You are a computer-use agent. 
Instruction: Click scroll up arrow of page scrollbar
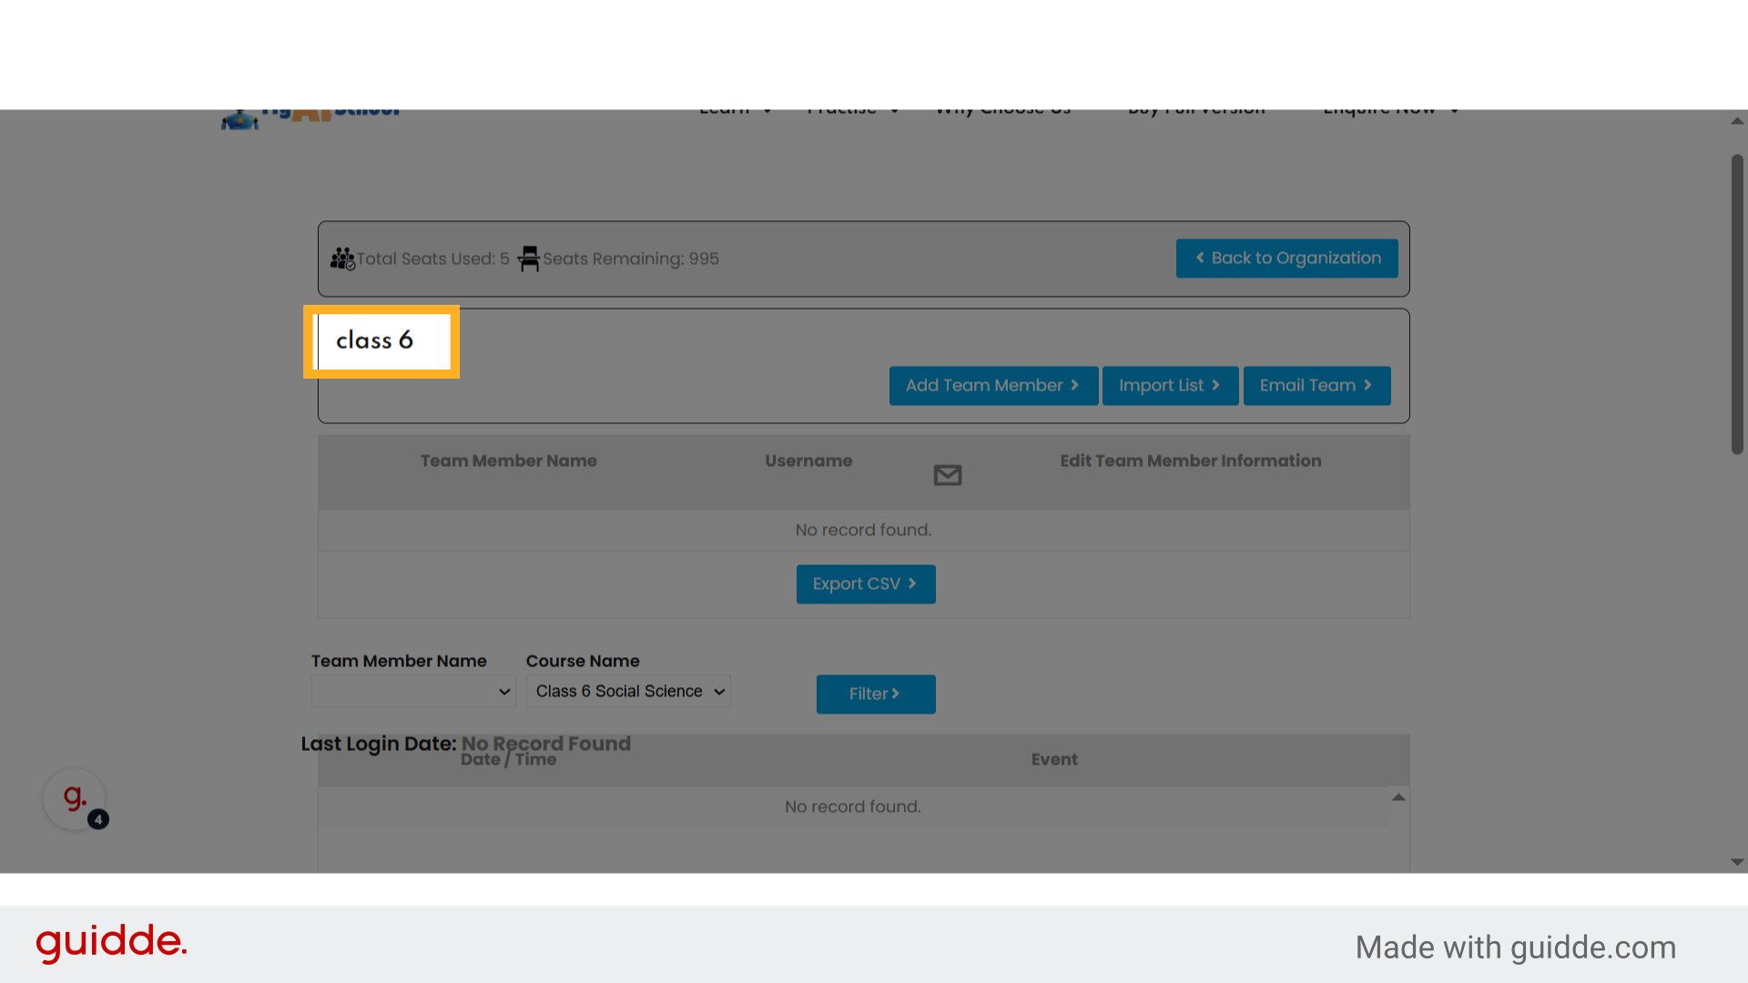pyautogui.click(x=1737, y=121)
